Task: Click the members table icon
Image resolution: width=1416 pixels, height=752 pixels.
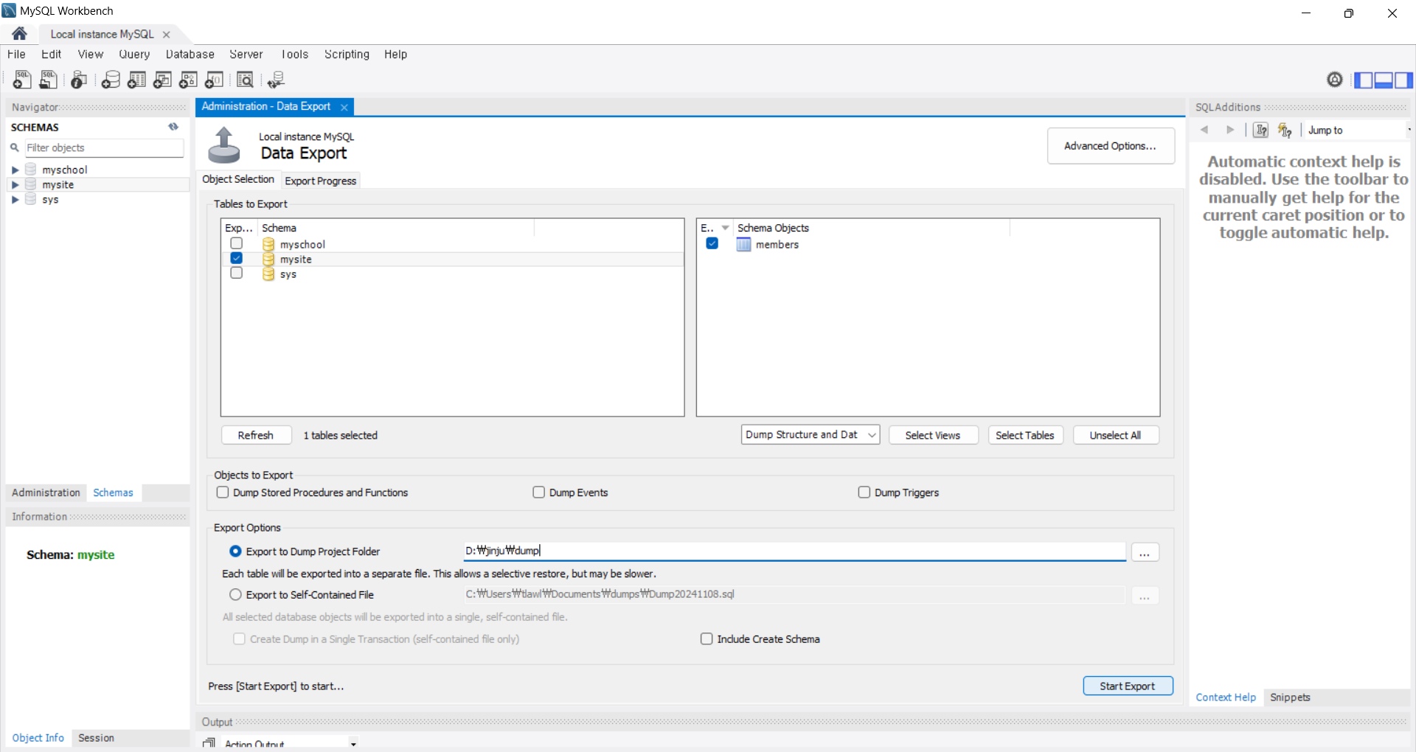Action: (743, 245)
